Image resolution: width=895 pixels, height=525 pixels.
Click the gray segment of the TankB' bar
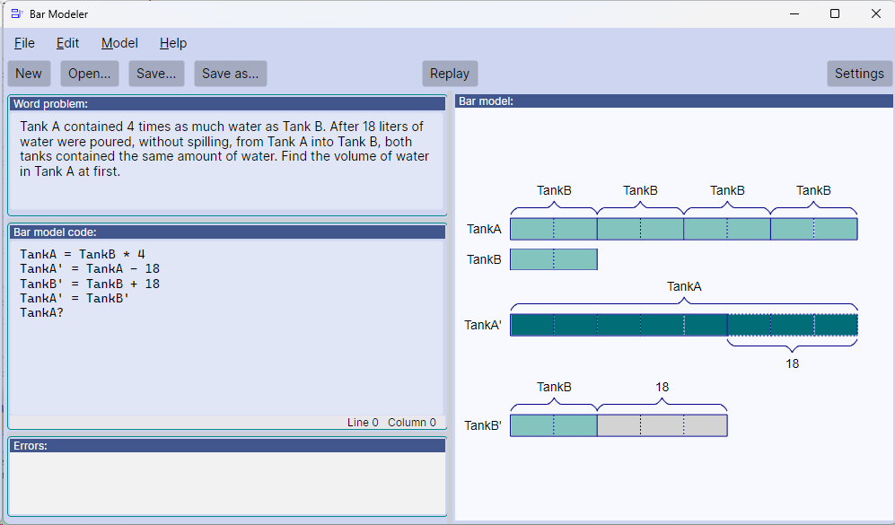coord(662,424)
